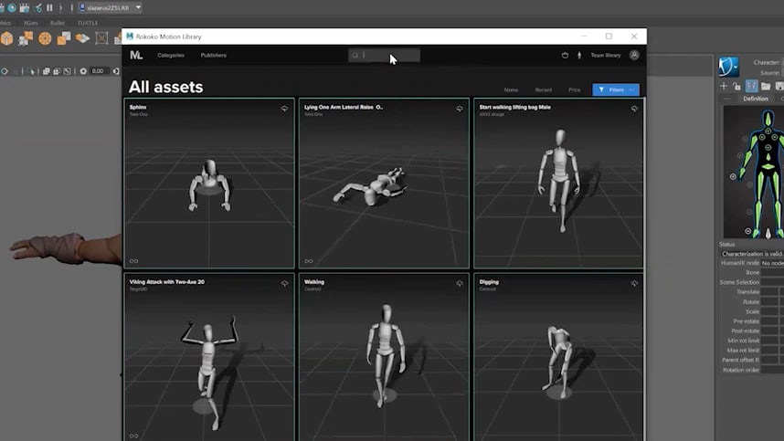The height and width of the screenshot is (441, 784).
Task: Click the HumanIK character menu icon
Action: pyautogui.click(x=728, y=67)
